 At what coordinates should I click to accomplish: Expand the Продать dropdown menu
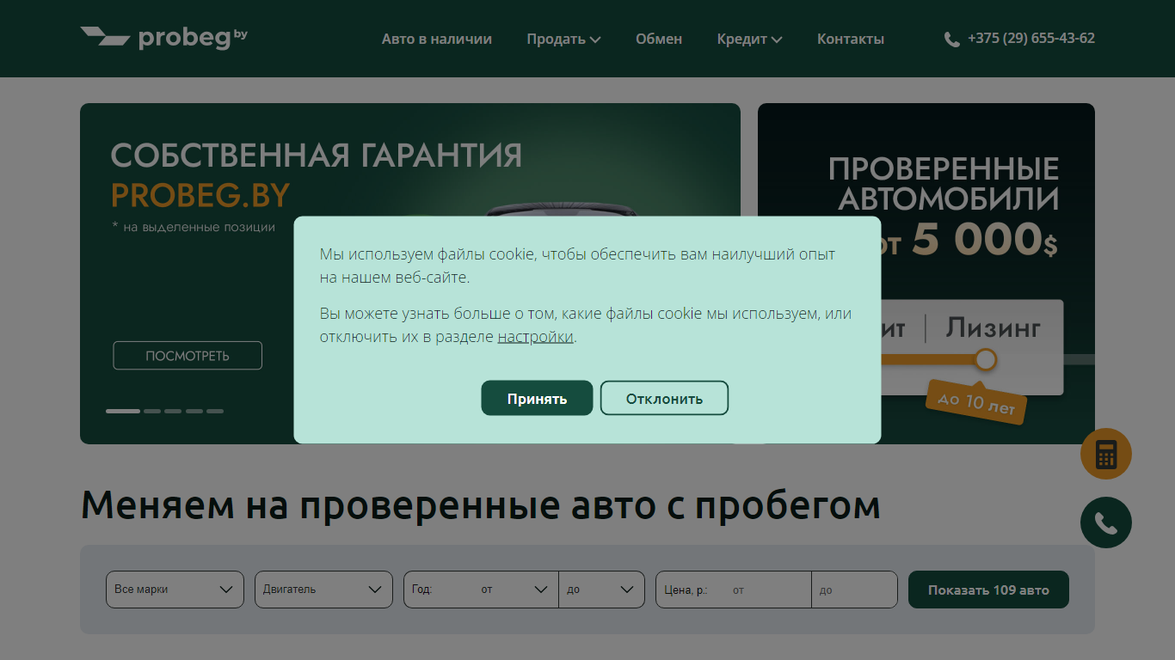(x=563, y=39)
